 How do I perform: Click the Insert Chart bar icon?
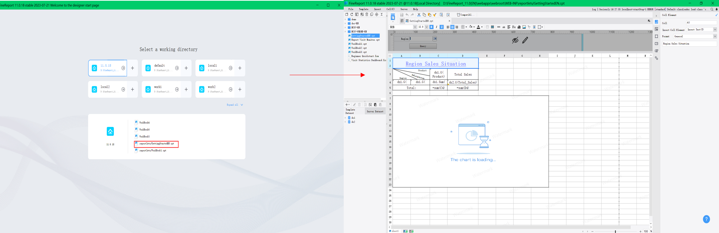pyautogui.click(x=519, y=27)
